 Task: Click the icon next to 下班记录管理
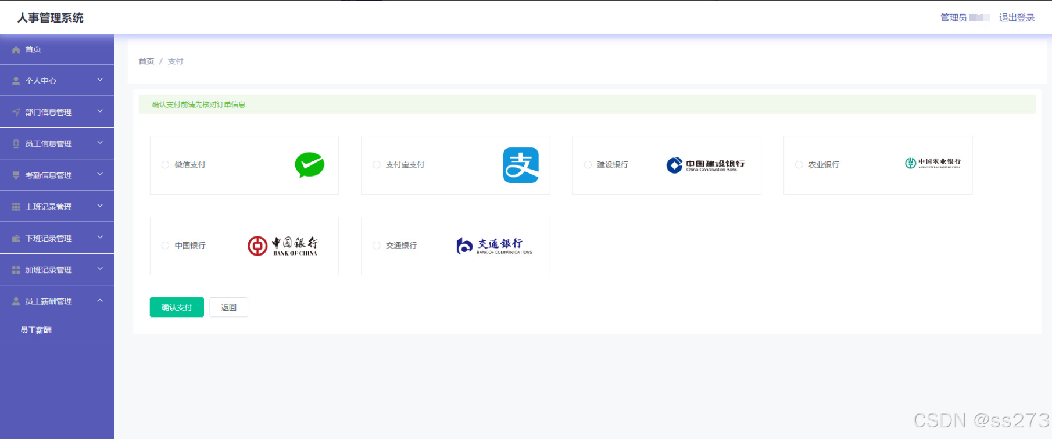click(x=16, y=239)
